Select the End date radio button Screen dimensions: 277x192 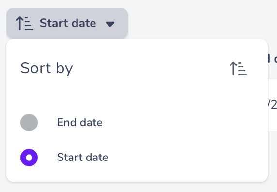[x=29, y=123]
